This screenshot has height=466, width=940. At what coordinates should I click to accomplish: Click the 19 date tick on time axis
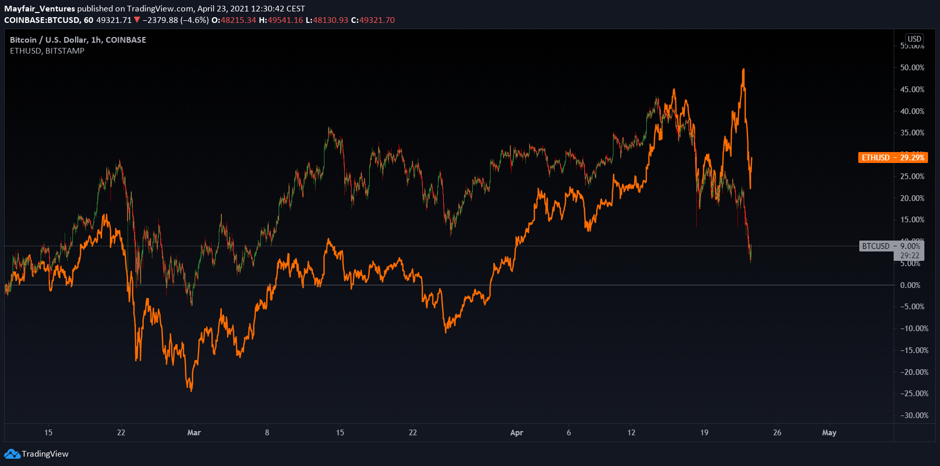point(704,433)
